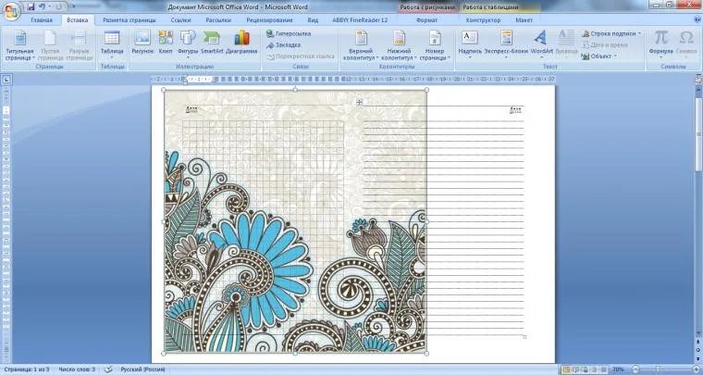Screen dimensions: 703x375
Task: Toggle the spell-check status icon
Action: [108, 369]
